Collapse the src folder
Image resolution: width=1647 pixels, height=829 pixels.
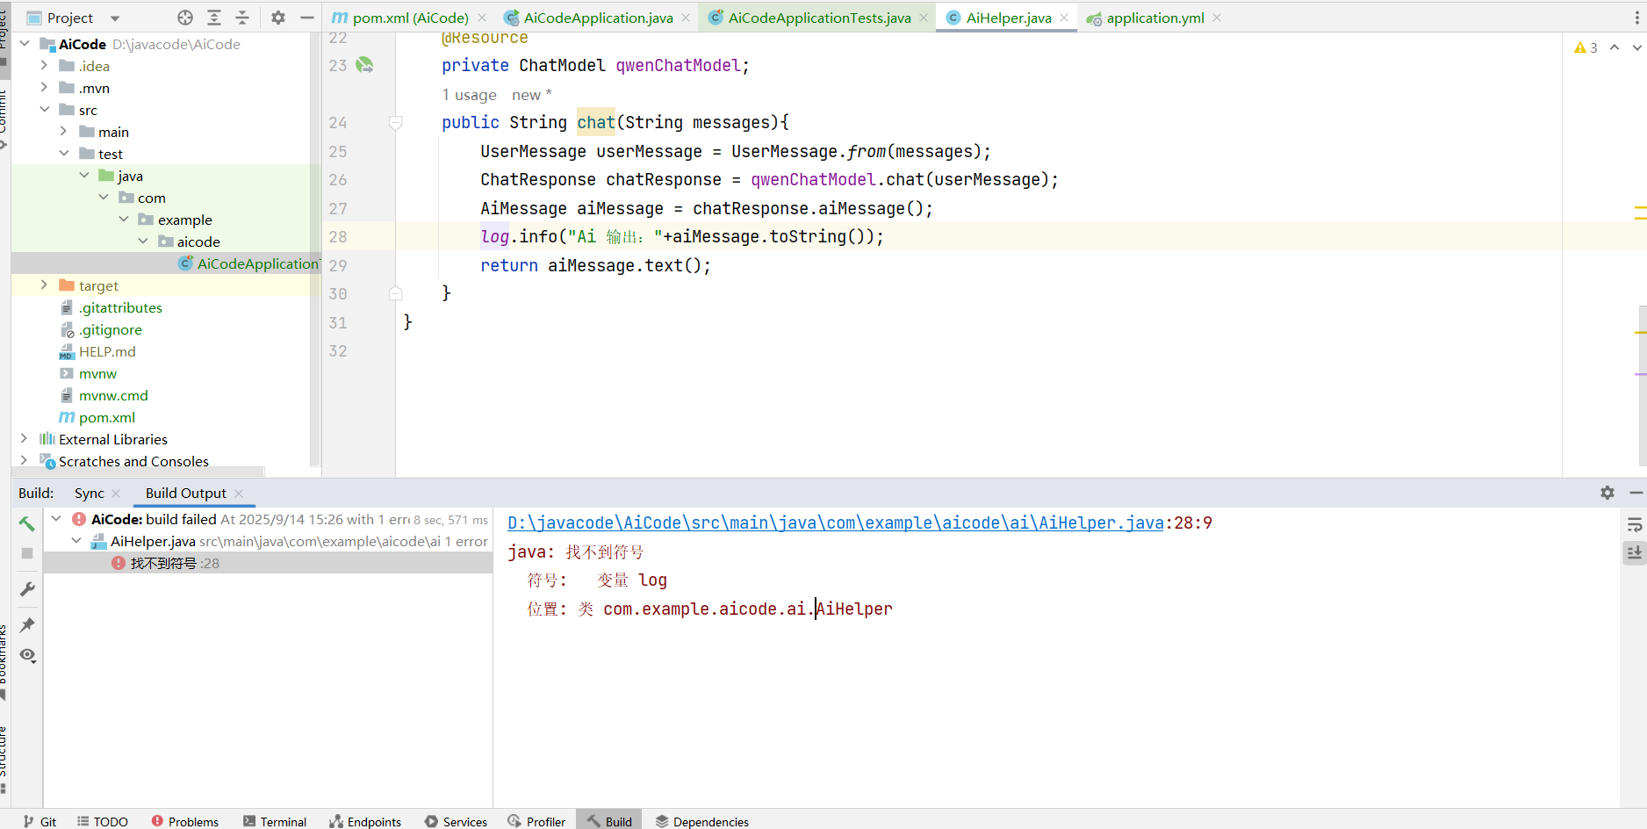[46, 109]
